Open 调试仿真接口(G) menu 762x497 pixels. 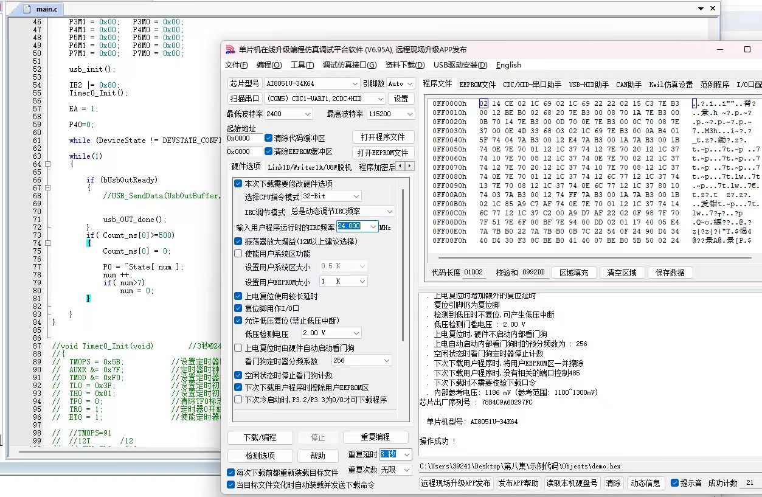click(350, 65)
